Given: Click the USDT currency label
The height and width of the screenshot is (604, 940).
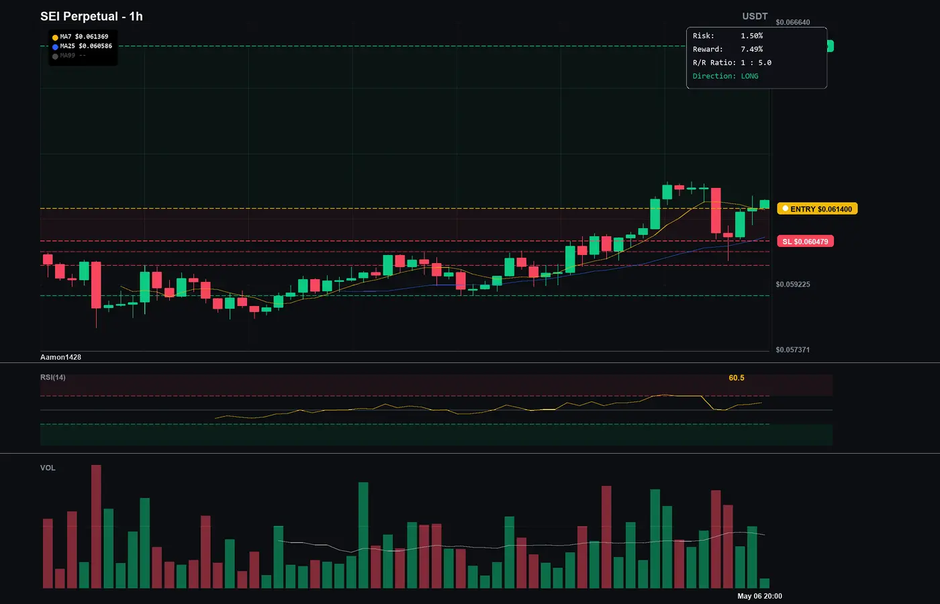Looking at the screenshot, I should pos(755,16).
